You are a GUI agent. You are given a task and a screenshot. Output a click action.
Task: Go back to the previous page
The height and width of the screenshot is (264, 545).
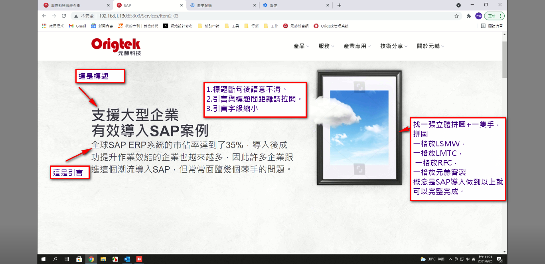(x=44, y=16)
